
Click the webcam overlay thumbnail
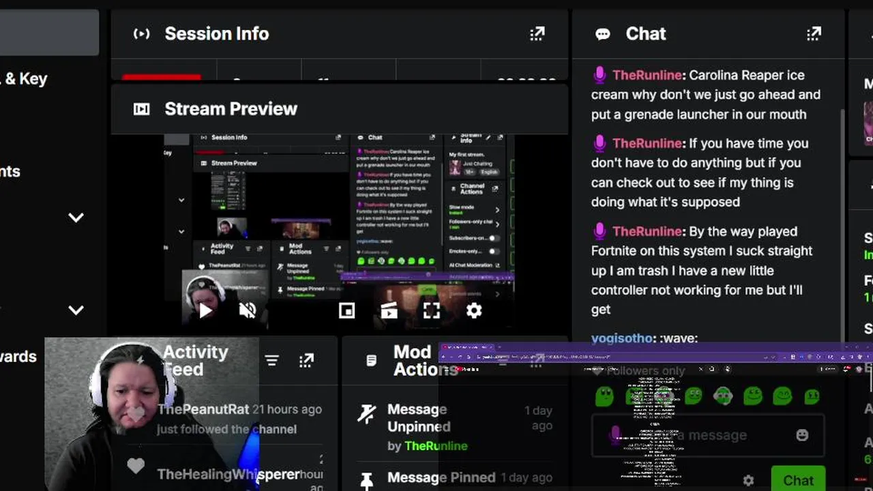(x=151, y=414)
